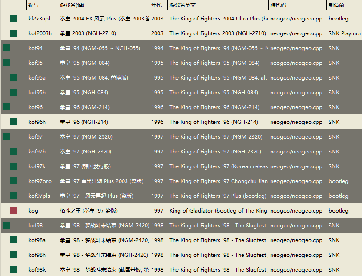Click year 1994 in kof94 row

(157, 48)
